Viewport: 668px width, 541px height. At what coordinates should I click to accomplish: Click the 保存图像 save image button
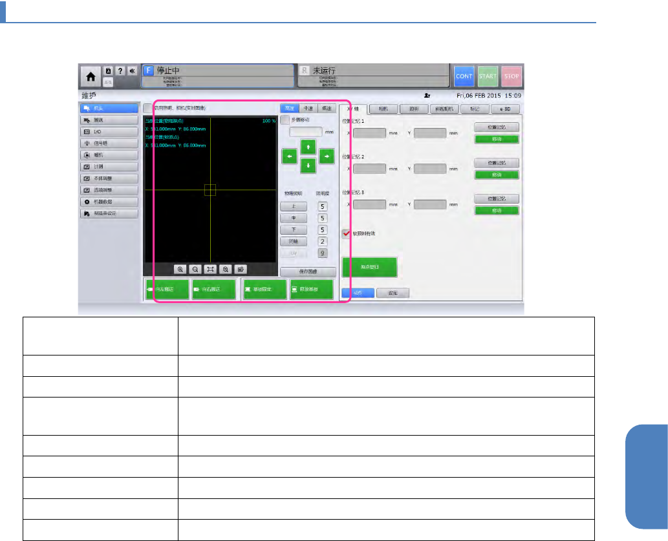(308, 272)
